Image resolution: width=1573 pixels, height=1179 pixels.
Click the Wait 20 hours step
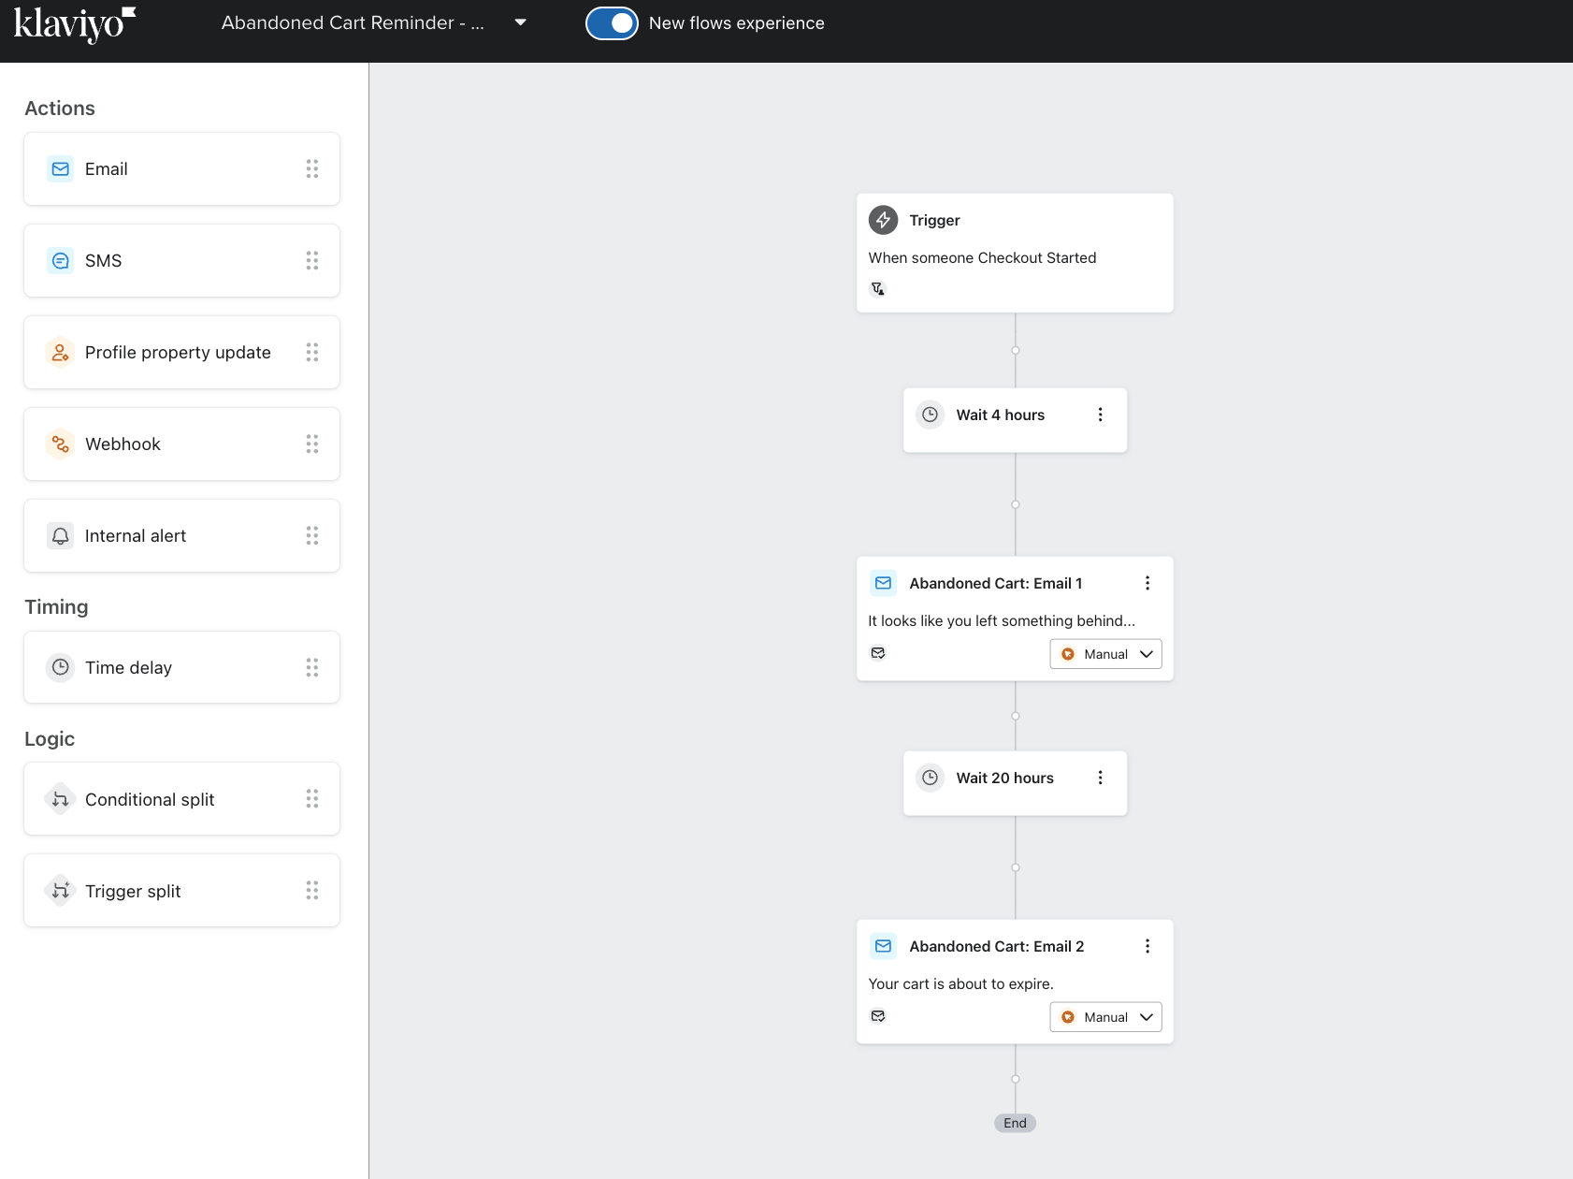pos(1004,779)
